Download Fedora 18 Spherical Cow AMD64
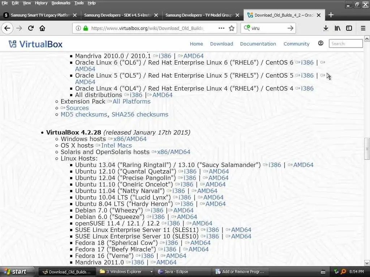Screen dimensions: 370x277 [200, 243]
